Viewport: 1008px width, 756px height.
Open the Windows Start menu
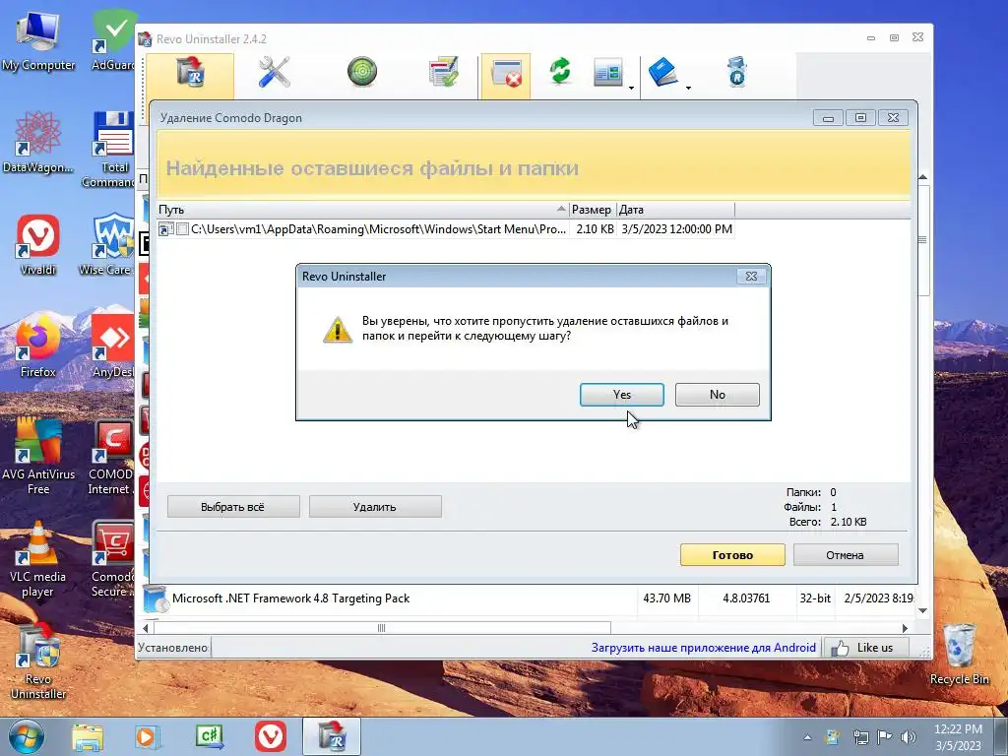[27, 736]
